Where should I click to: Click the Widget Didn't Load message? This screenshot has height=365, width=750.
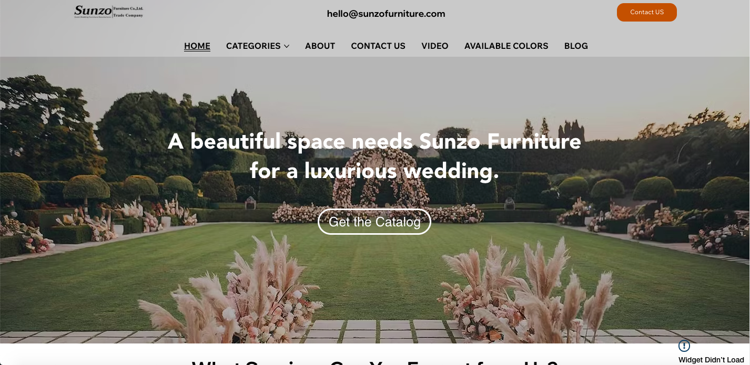click(x=711, y=360)
